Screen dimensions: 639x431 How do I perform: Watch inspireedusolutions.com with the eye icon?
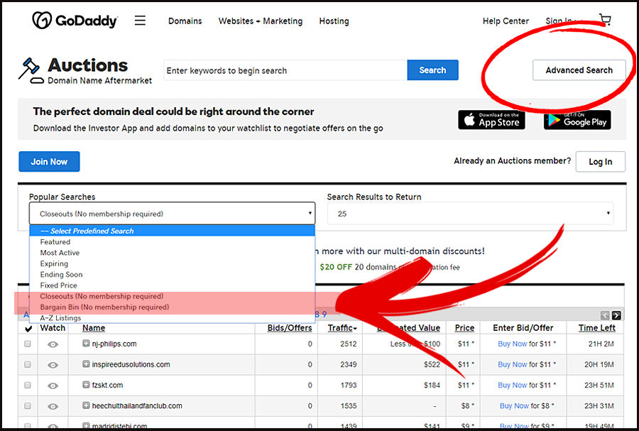tap(53, 365)
